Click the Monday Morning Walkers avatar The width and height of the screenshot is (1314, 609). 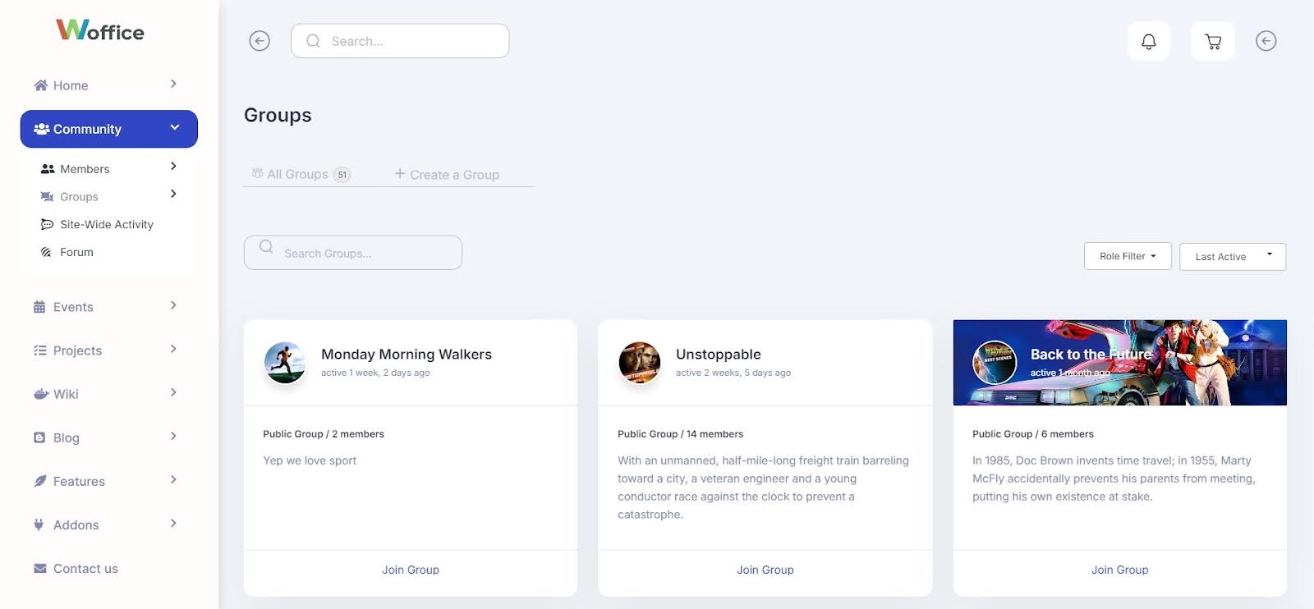pos(285,362)
